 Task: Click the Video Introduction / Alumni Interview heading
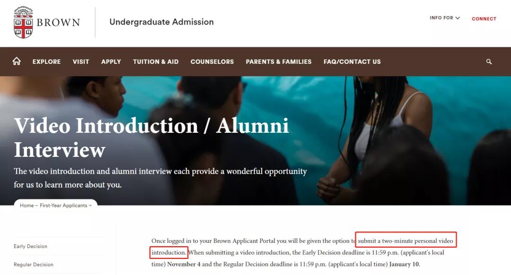(x=151, y=137)
